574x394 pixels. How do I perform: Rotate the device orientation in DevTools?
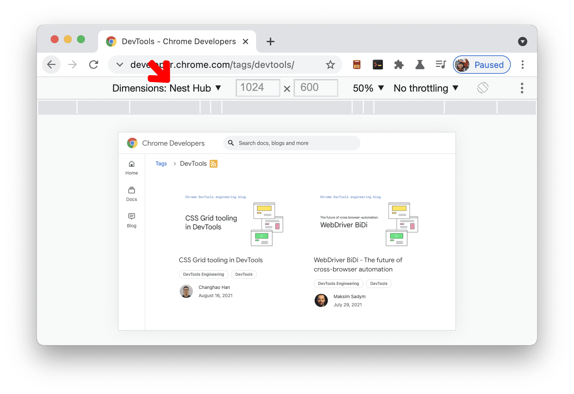coord(483,88)
